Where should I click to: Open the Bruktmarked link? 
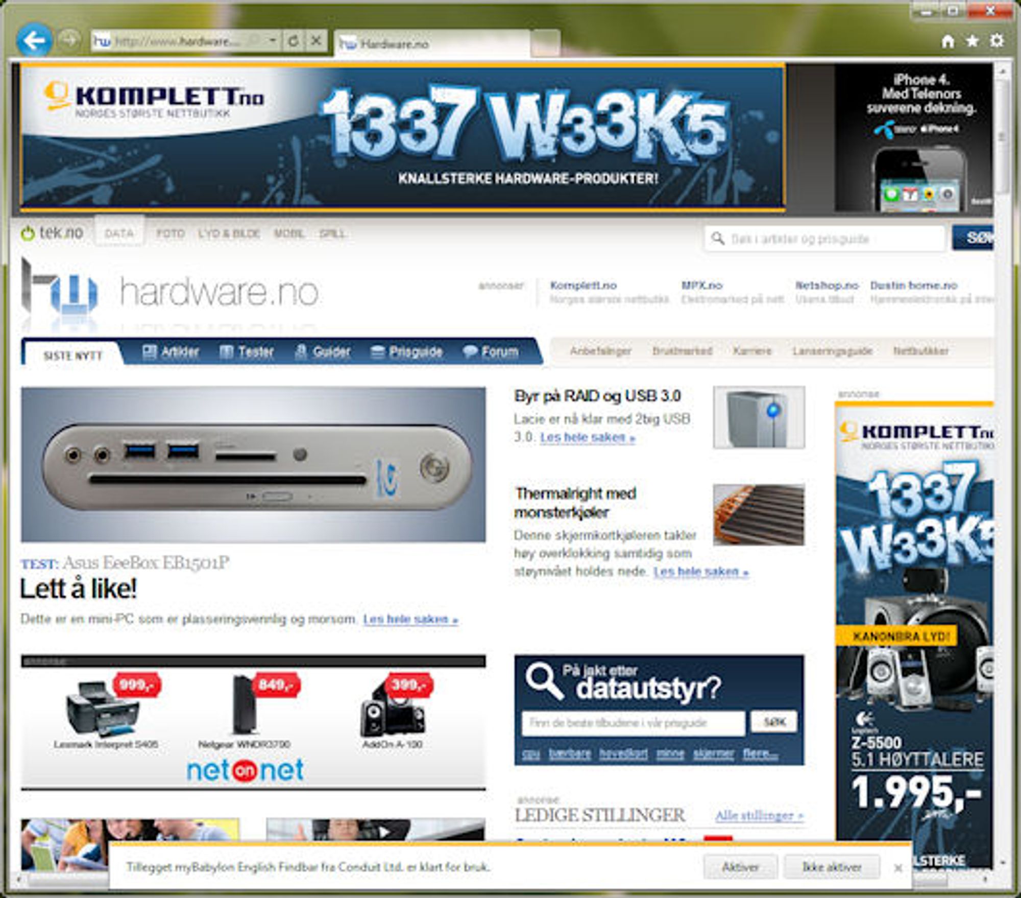tap(682, 351)
